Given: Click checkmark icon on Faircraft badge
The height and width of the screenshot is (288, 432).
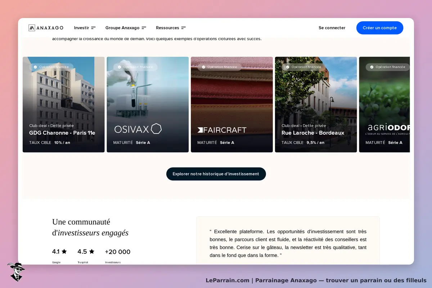Looking at the screenshot, I should click(x=203, y=67).
